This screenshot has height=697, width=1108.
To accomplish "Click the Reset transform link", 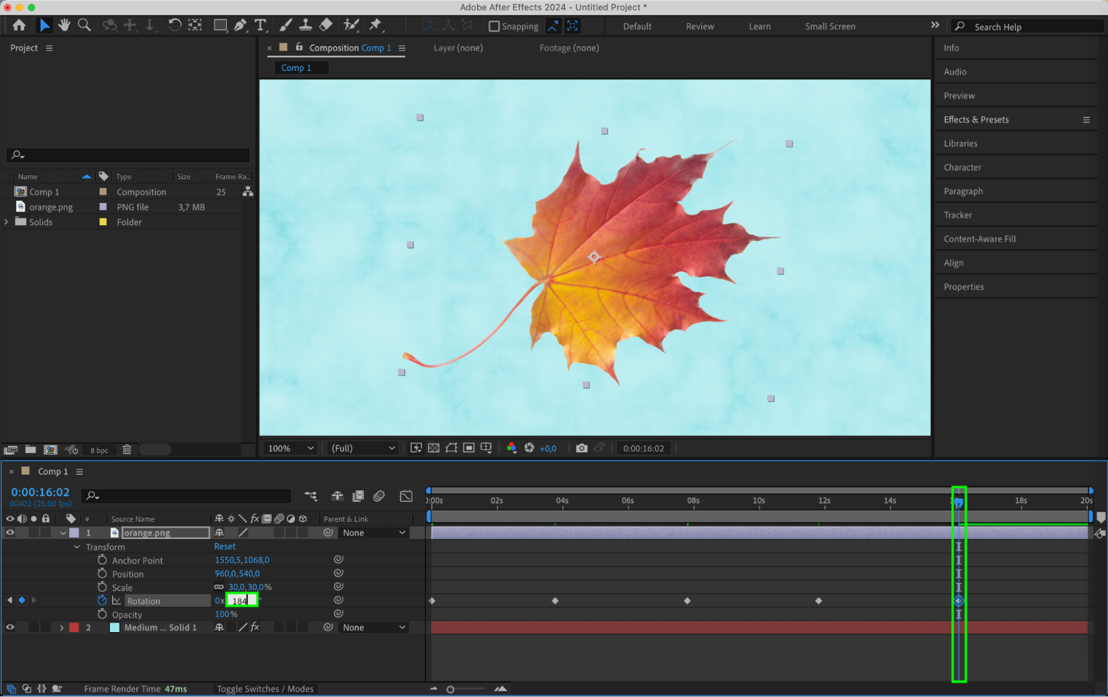I will pos(224,546).
